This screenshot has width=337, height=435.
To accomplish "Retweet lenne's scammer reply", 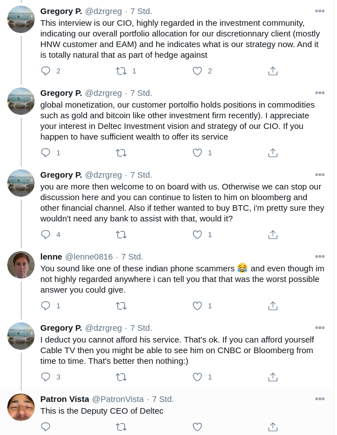I will pyautogui.click(x=120, y=306).
